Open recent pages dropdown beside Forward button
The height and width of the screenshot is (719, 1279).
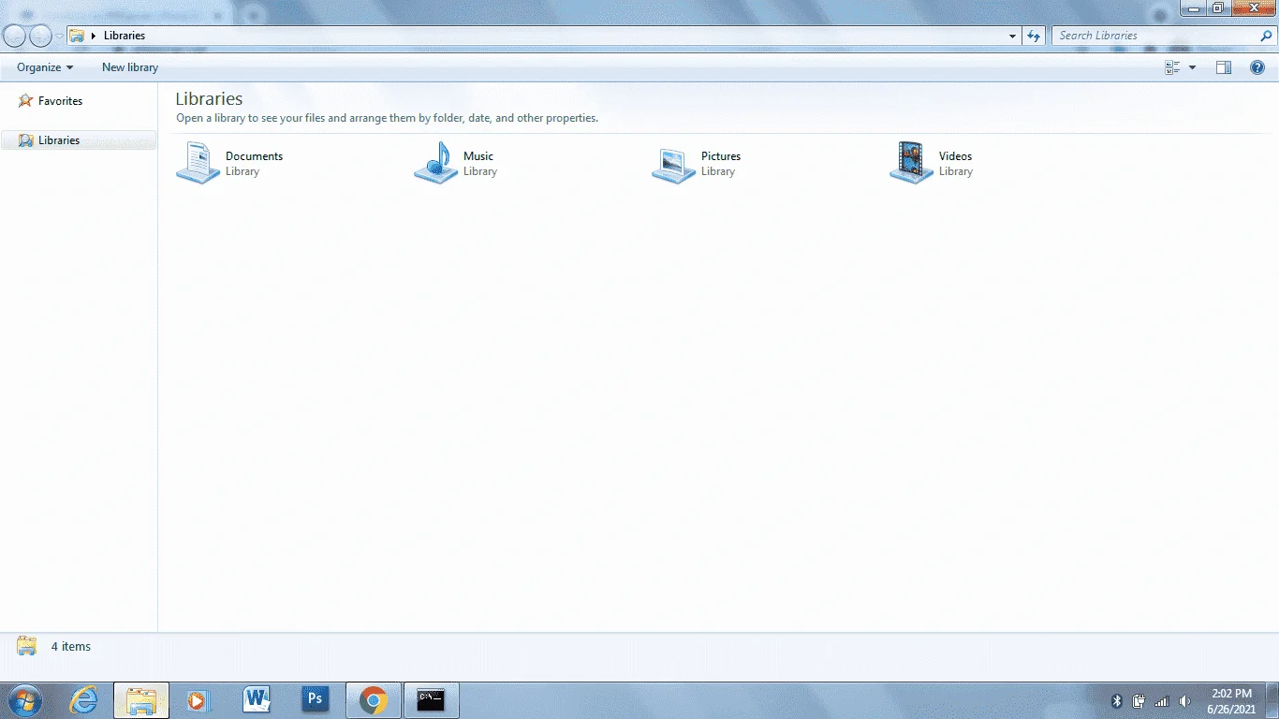pyautogui.click(x=60, y=37)
